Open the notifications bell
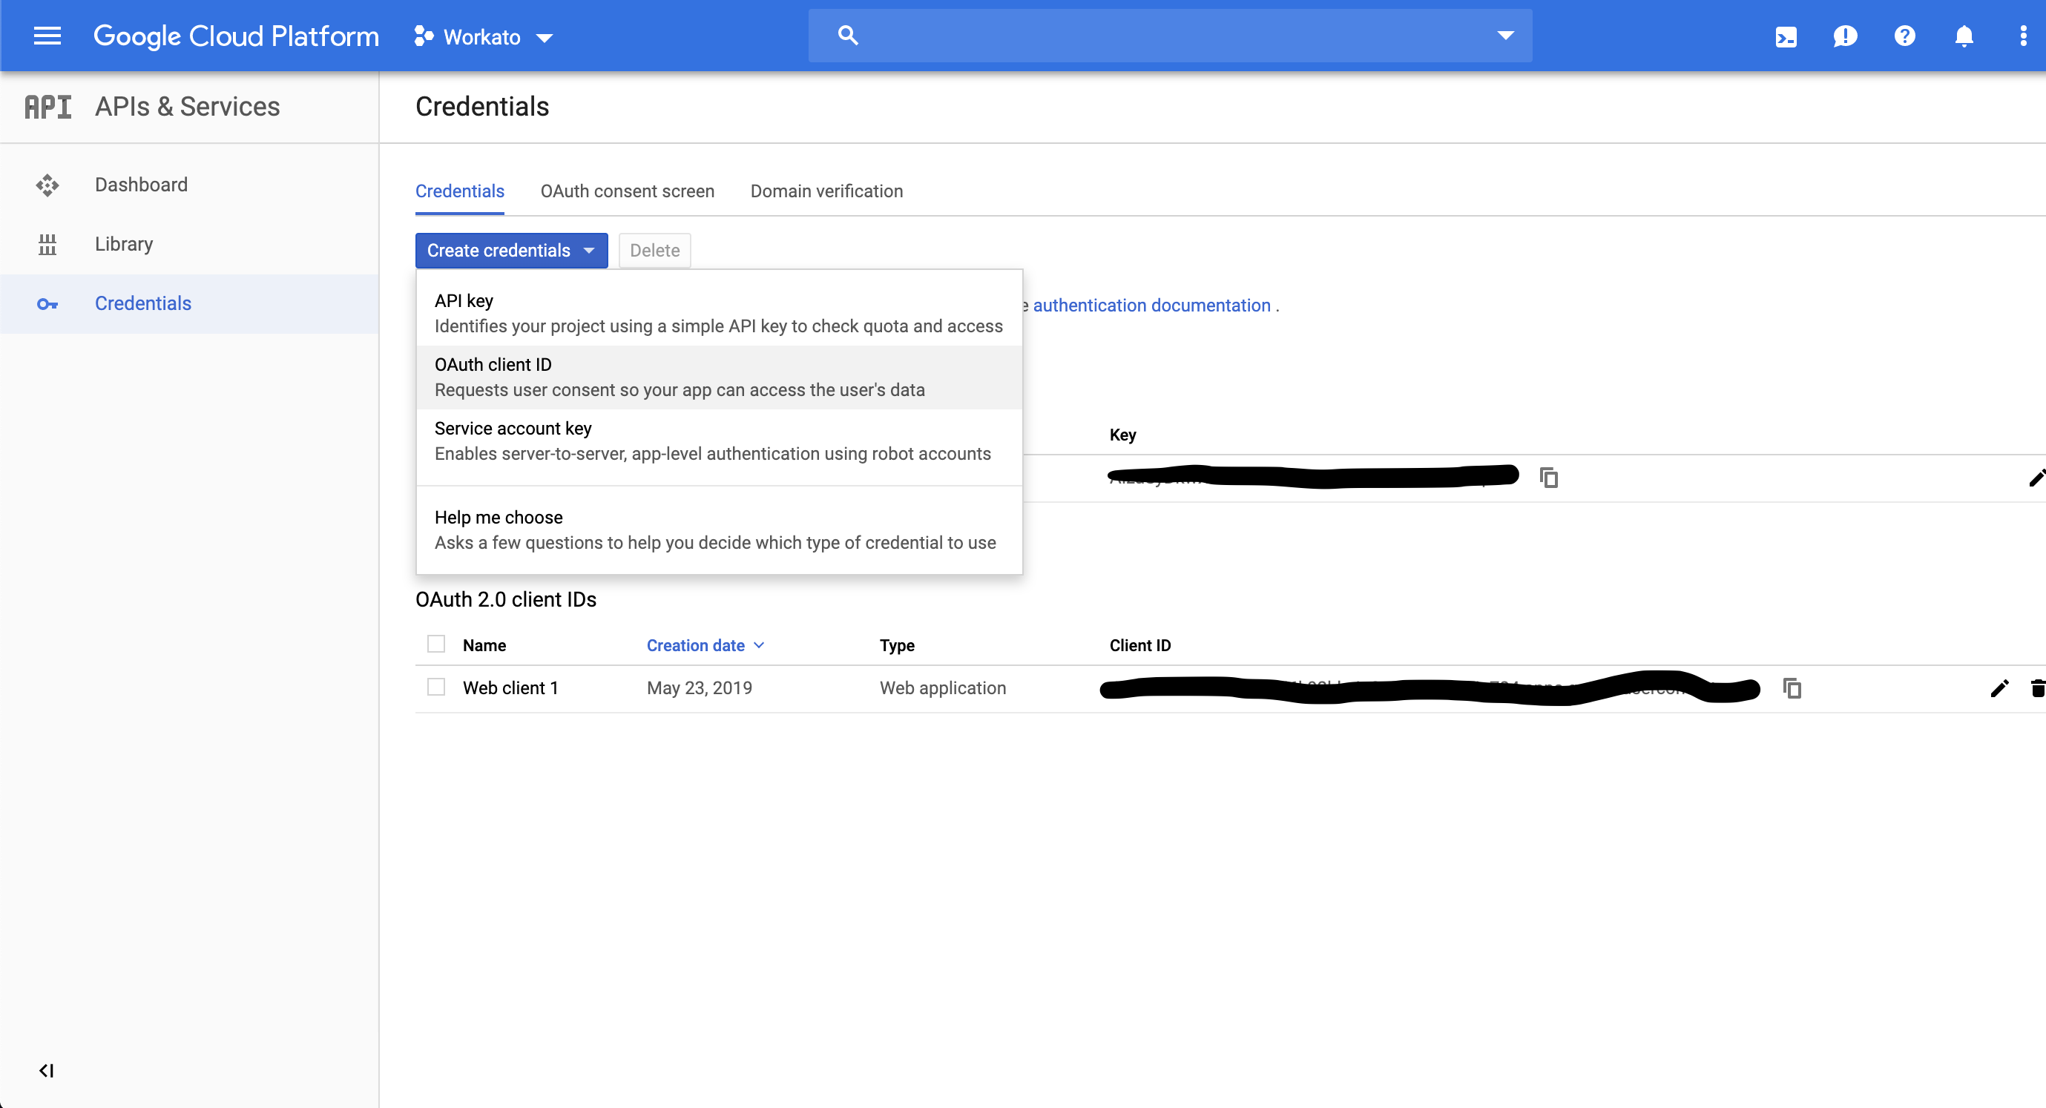The height and width of the screenshot is (1108, 2046). (1964, 36)
